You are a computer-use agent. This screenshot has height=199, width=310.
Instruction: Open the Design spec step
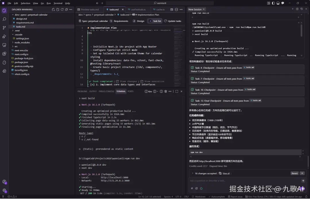(138, 21)
